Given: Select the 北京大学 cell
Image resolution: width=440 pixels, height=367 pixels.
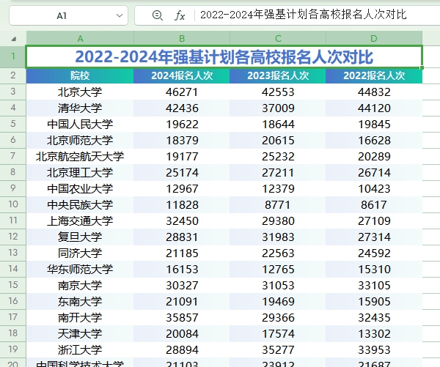Looking at the screenshot, I should point(80,92).
